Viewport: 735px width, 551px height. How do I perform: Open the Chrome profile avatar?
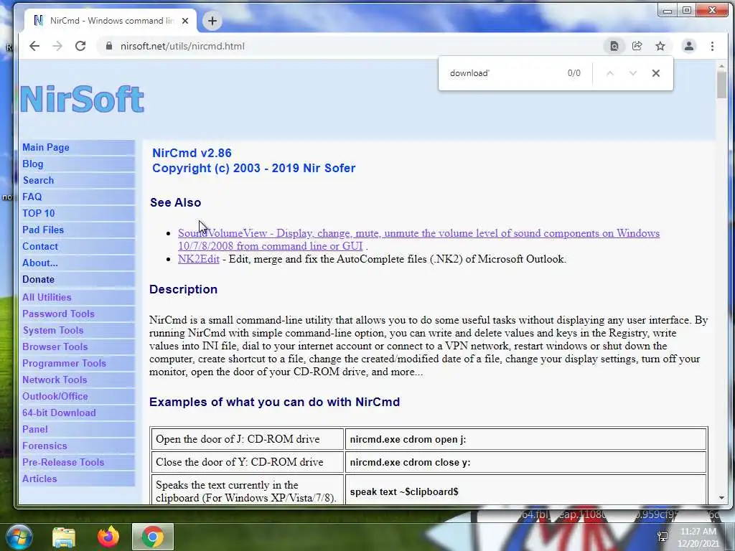(688, 46)
